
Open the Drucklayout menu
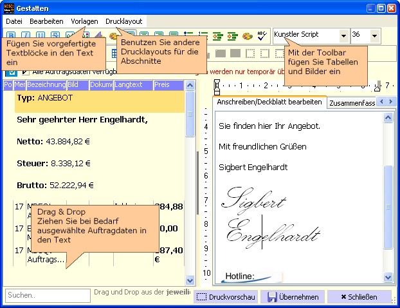[x=125, y=21]
